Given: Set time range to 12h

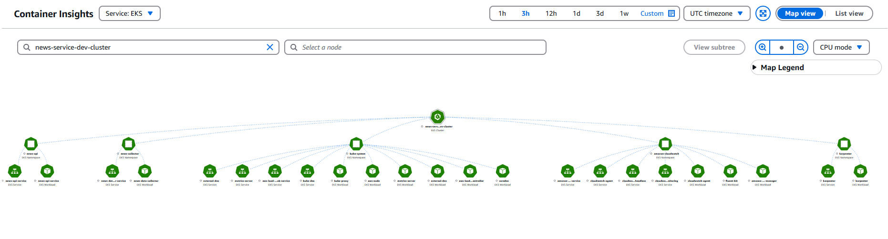Looking at the screenshot, I should tap(551, 13).
